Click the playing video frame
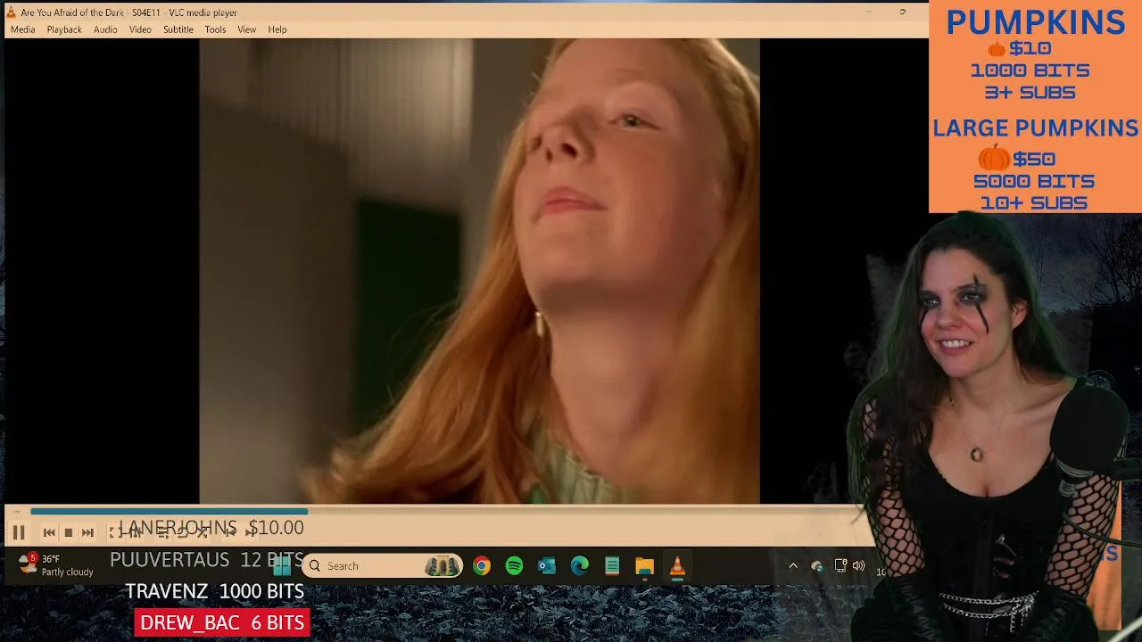Viewport: 1142px width, 642px height. pos(479,271)
